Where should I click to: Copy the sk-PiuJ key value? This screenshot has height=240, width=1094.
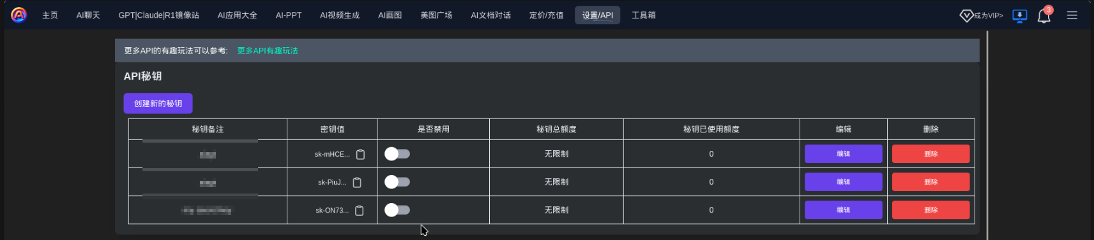[357, 183]
